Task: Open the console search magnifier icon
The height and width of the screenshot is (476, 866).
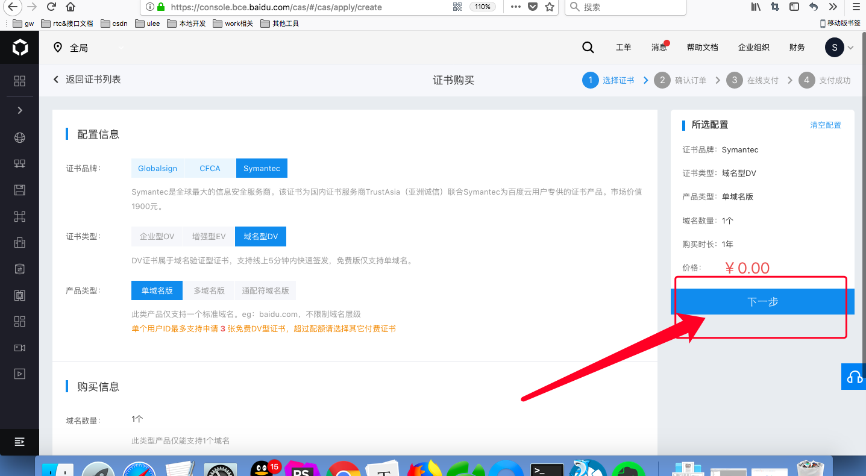Action: 588,48
